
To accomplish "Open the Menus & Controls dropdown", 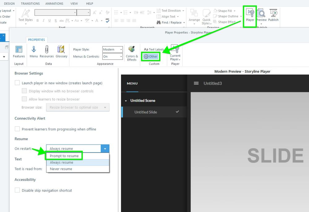I will pos(113,57).
